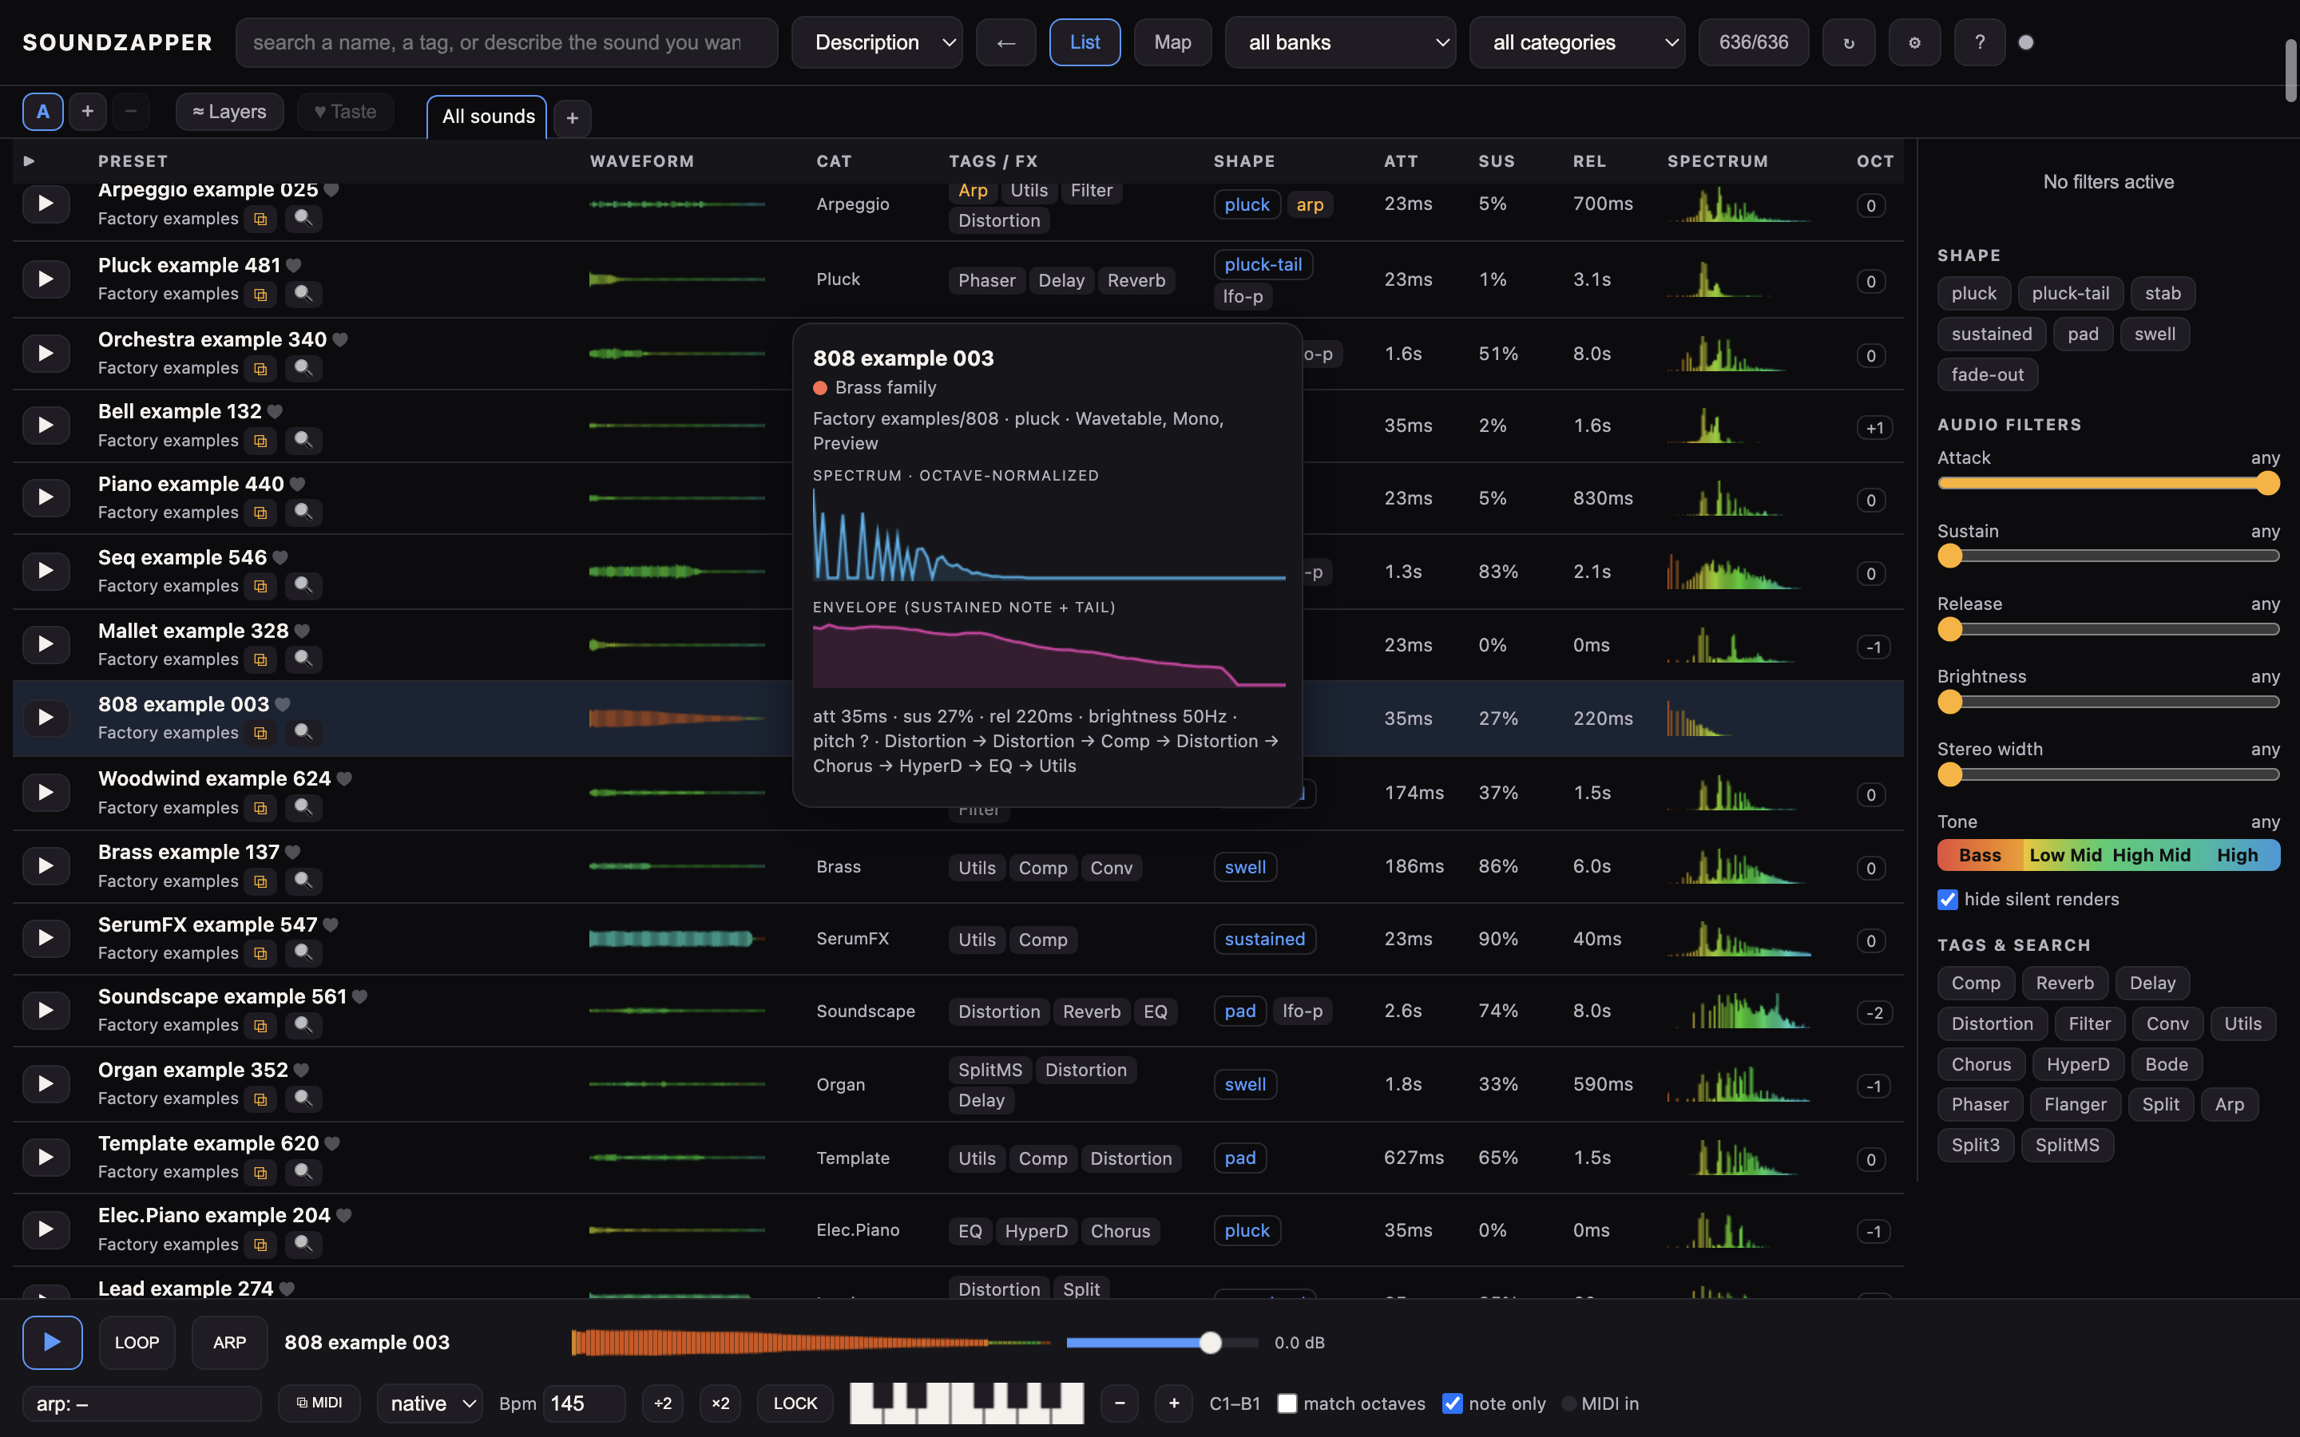Toggle hide silent renders checkbox
Screen dimensions: 2300x1437
[x=1947, y=899]
